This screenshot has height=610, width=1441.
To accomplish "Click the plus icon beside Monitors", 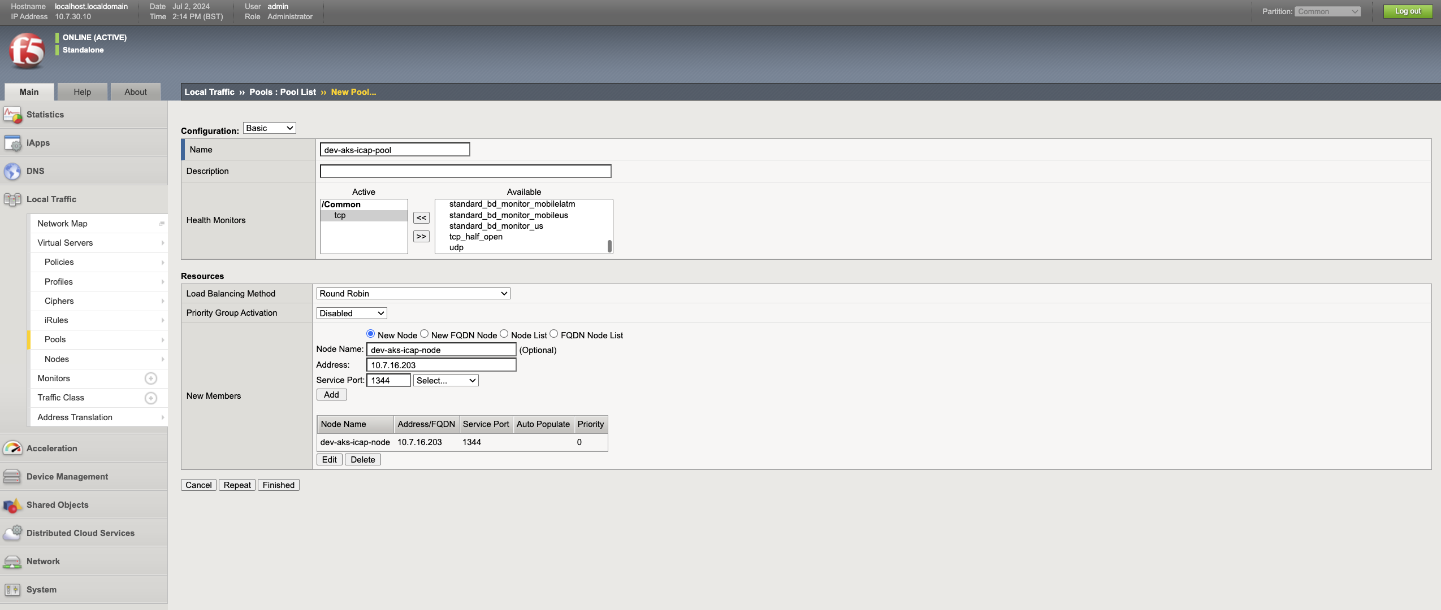I will click(151, 378).
